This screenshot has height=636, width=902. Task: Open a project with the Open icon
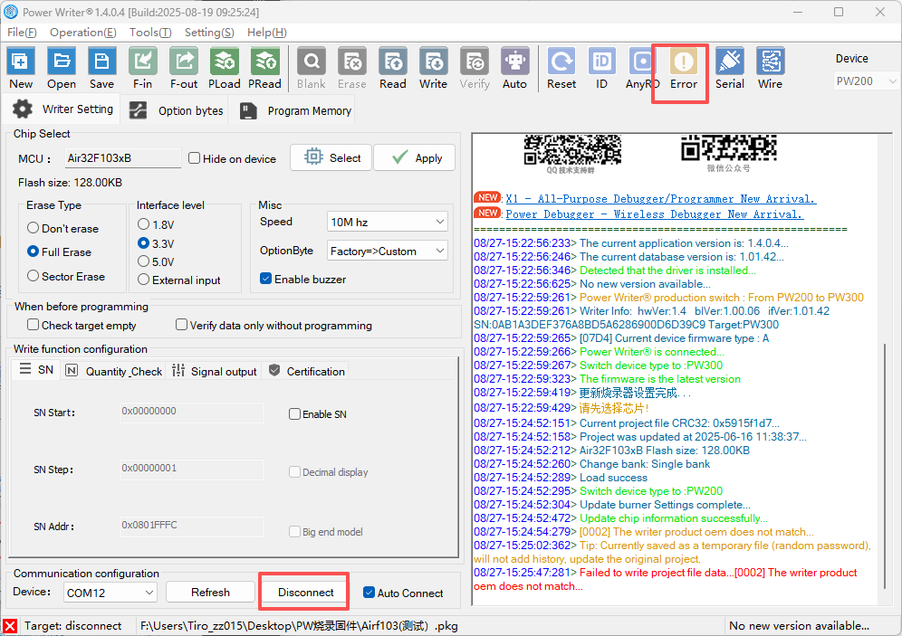coord(62,68)
